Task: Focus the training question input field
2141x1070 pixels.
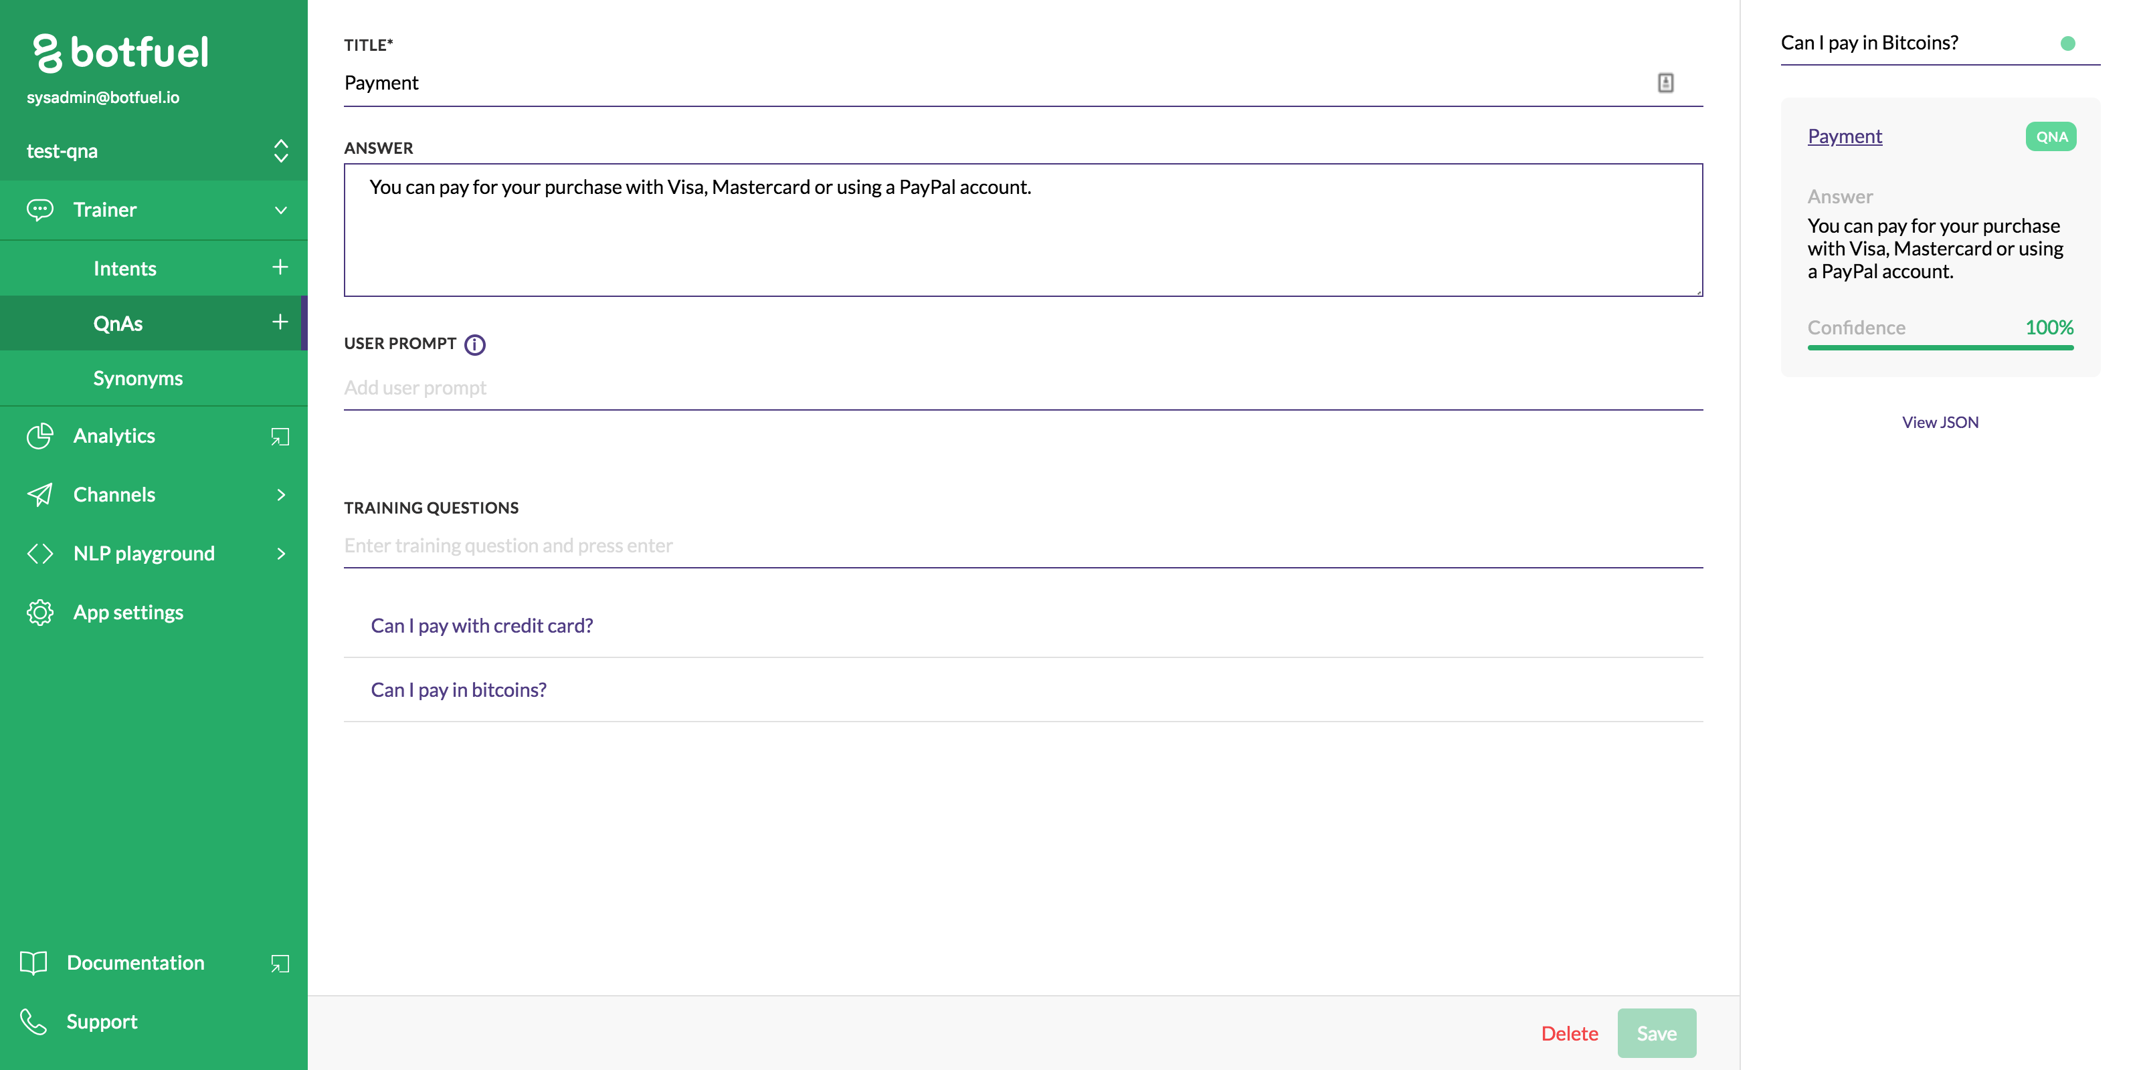Action: (1022, 546)
